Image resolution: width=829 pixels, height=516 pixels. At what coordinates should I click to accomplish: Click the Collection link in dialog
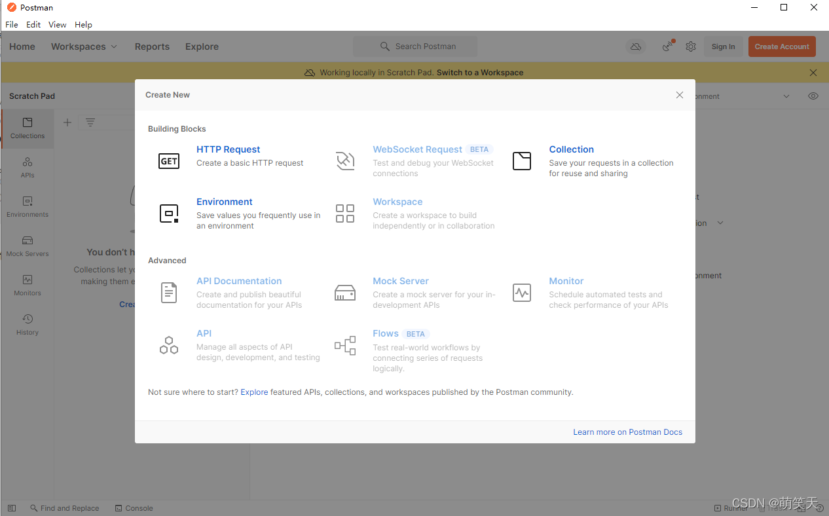[571, 149]
